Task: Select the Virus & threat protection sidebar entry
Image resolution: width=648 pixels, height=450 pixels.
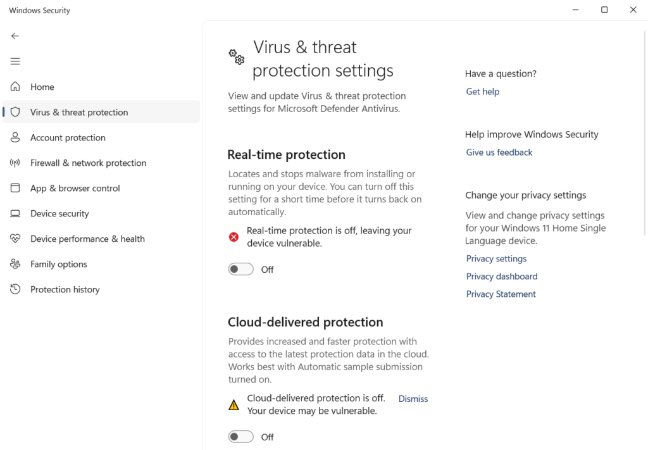Action: (x=78, y=112)
